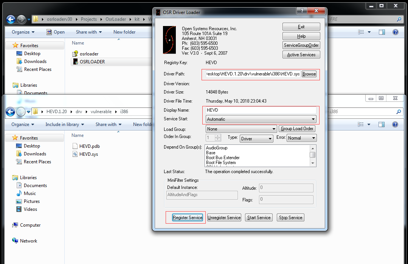
Task: Click the dialog's question-mark help icon
Action: 302,11
